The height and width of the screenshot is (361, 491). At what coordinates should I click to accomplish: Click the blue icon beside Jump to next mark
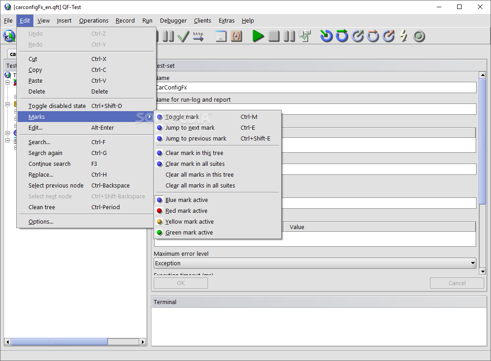[160, 127]
